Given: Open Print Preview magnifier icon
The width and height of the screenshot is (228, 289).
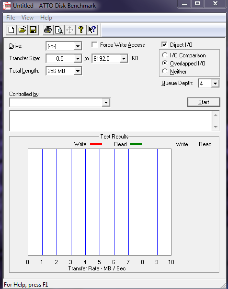Looking at the screenshot, I should click(x=59, y=30).
